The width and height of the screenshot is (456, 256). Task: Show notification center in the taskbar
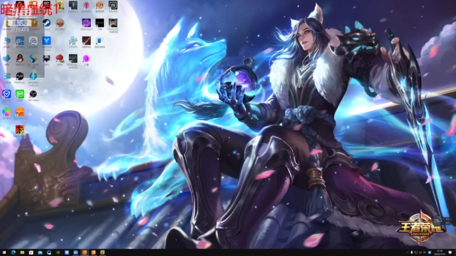click(x=450, y=253)
